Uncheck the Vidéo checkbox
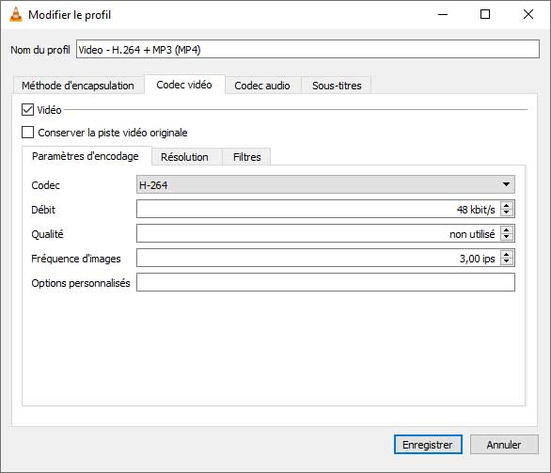 click(28, 110)
